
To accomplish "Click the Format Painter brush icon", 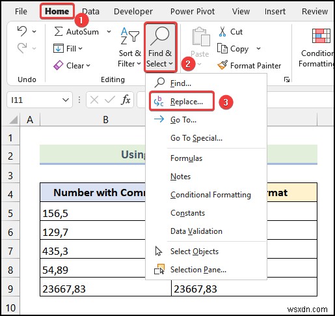I will tap(222, 65).
